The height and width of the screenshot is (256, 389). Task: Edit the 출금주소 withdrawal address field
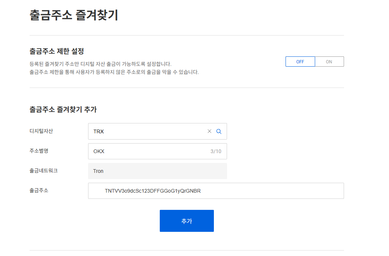(x=216, y=191)
